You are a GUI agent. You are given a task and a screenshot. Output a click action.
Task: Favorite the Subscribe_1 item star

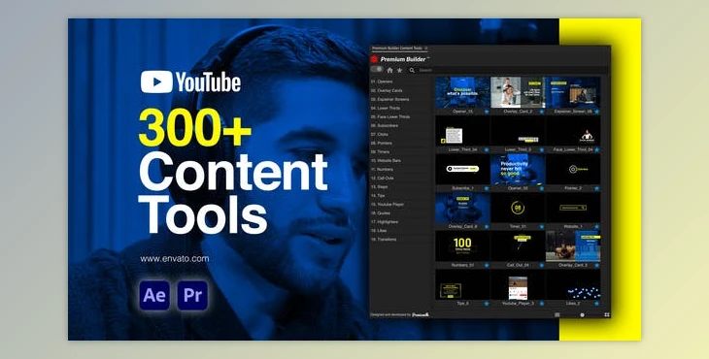click(x=487, y=188)
